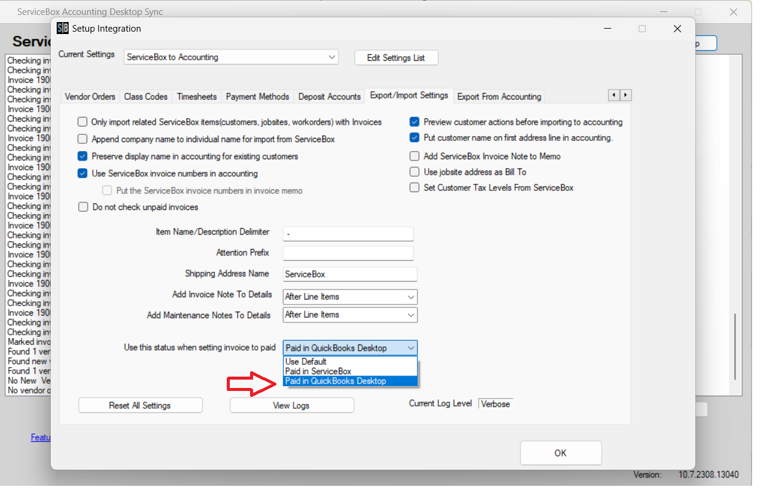Minimize the Setup Integration dialog
The height and width of the screenshot is (496, 767).
[606, 29]
